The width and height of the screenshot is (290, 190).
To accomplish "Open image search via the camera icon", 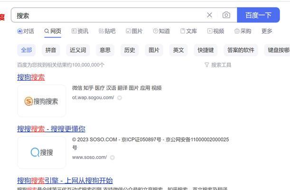I will click(x=226, y=15).
